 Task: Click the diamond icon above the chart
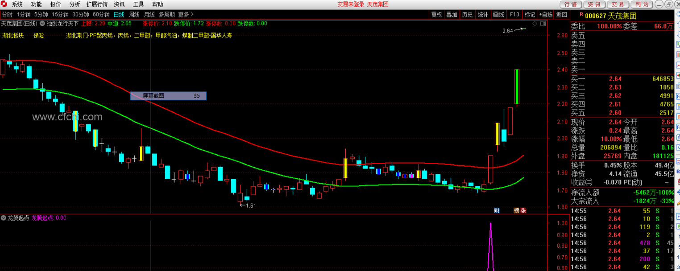click(534, 23)
